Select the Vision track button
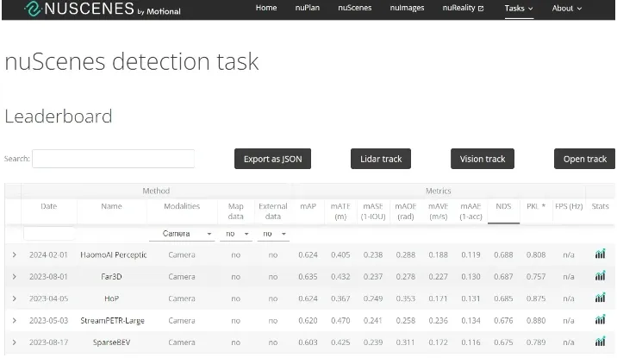This screenshot has height=358, width=617. 483,159
